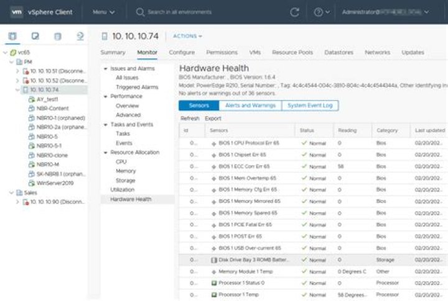
Task: Expand host 10.10.10.90 tree node
Action: 17,202
